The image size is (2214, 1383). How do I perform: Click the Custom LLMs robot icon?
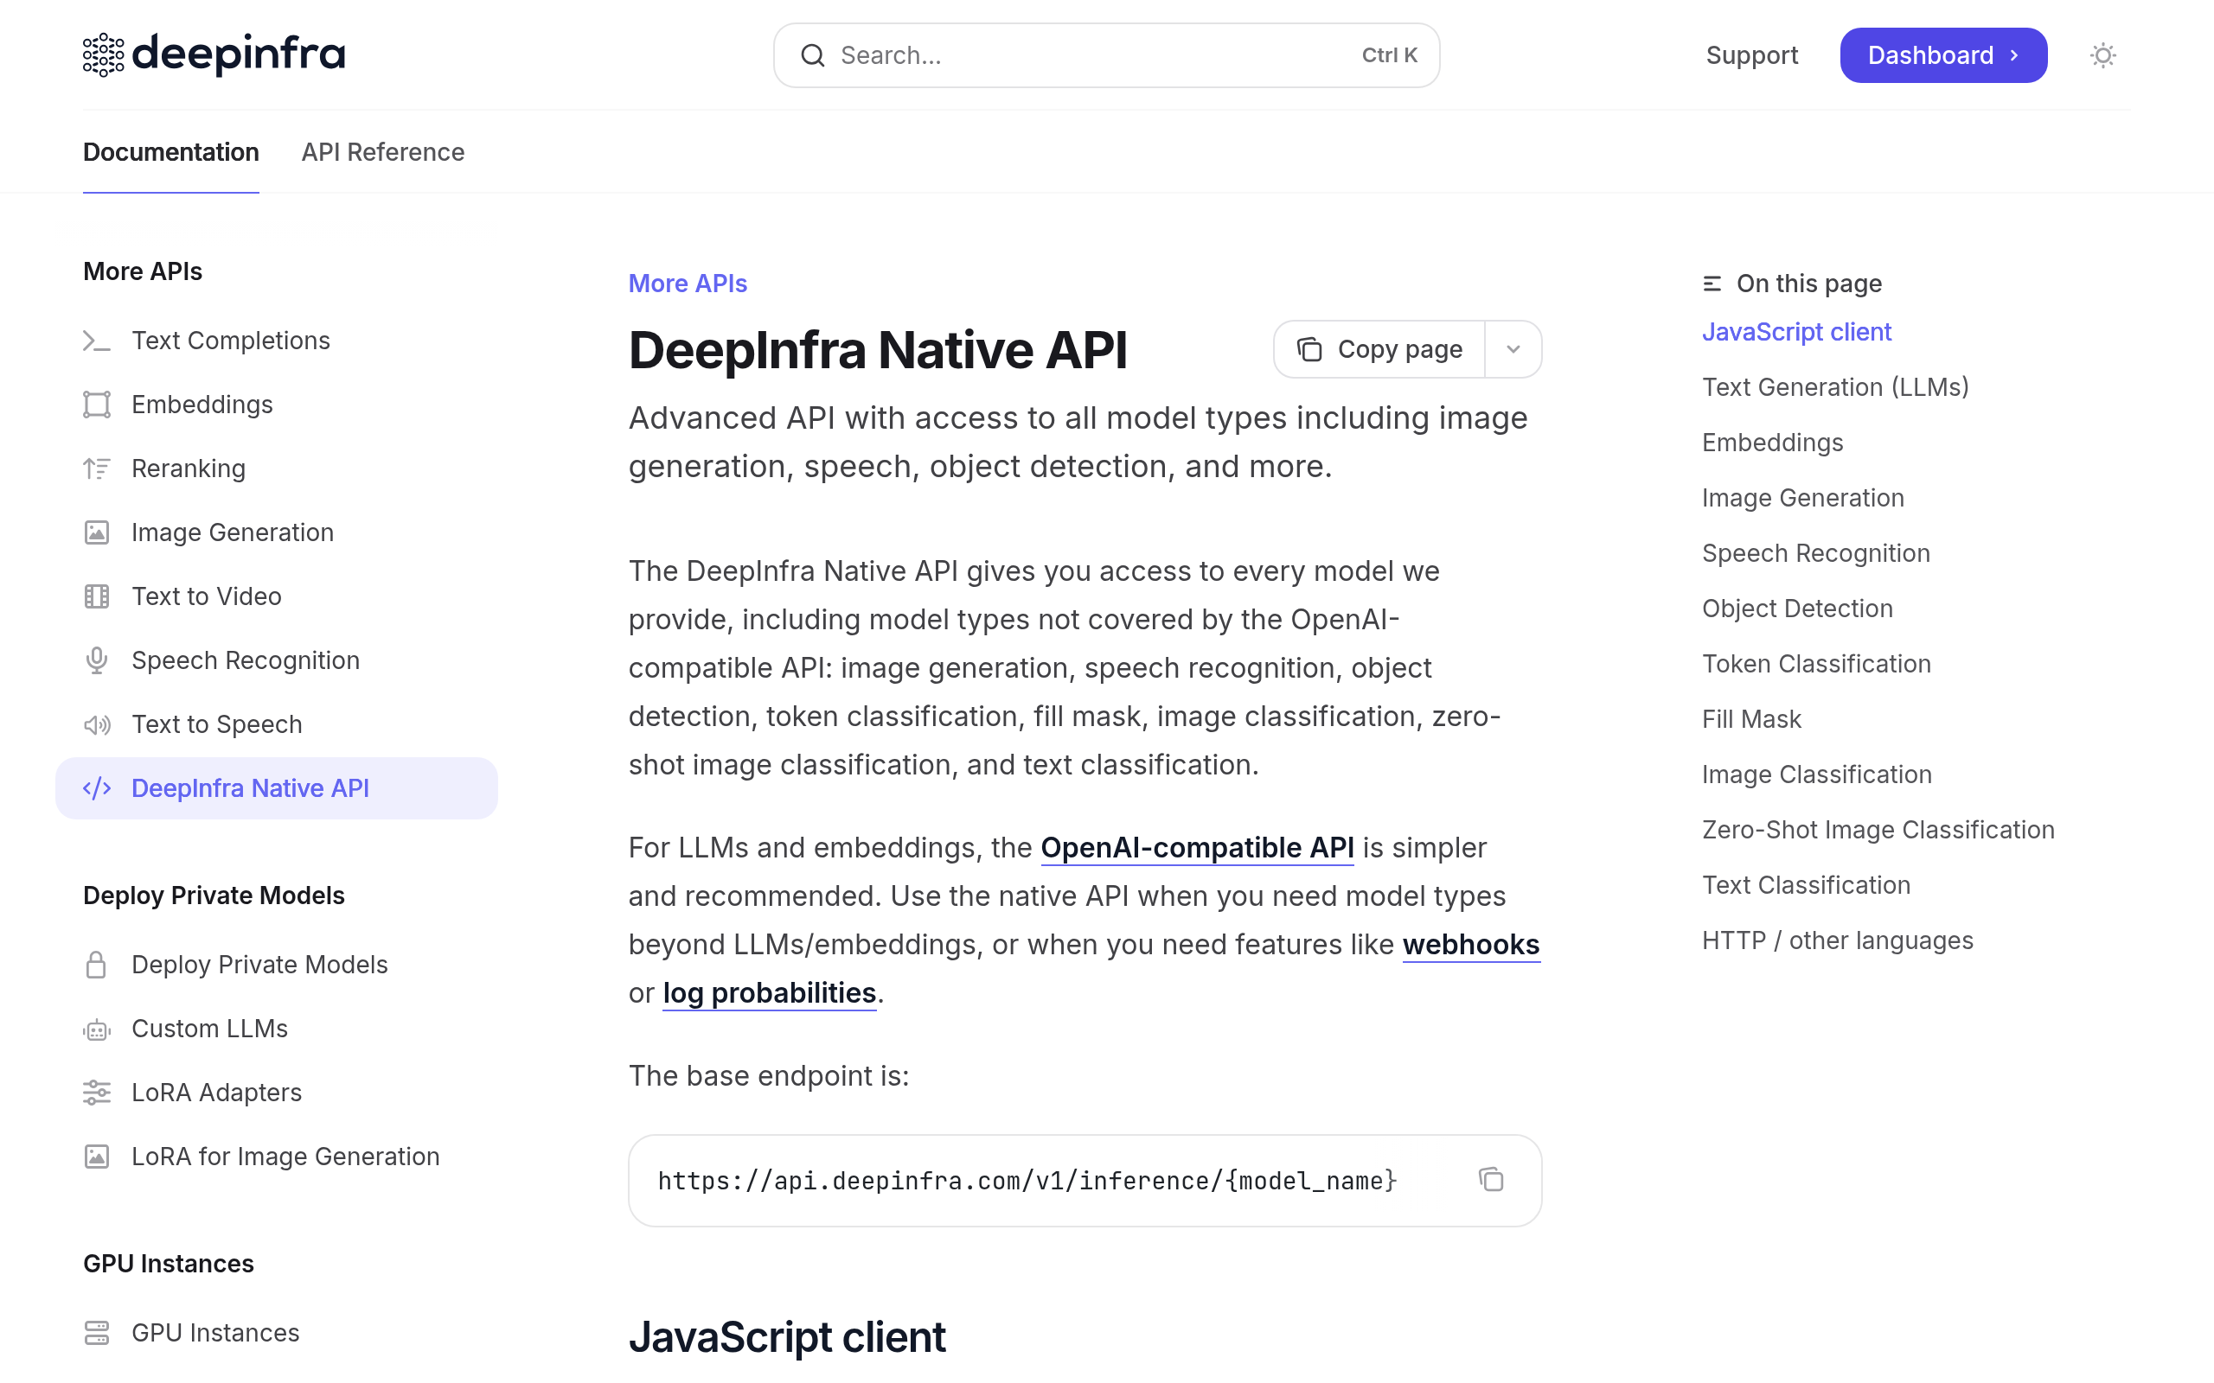click(96, 1029)
